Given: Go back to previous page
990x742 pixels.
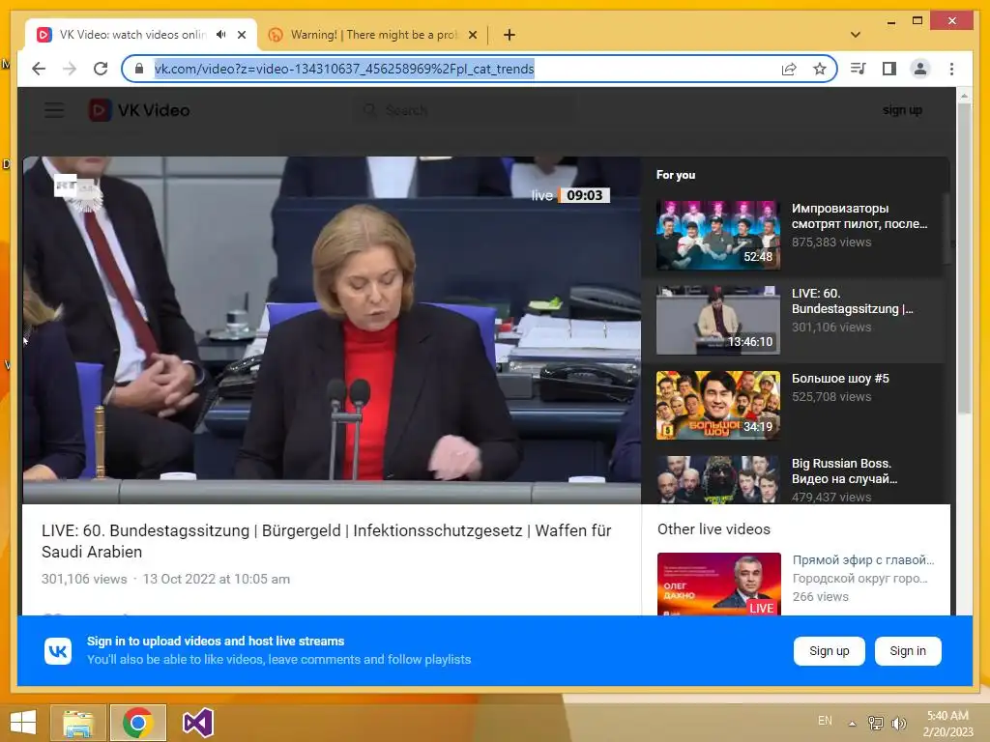Looking at the screenshot, I should pyautogui.click(x=39, y=69).
